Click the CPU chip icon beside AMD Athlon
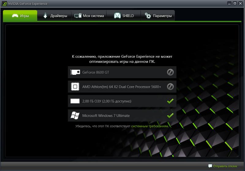The width and height of the screenshot is (245, 171). click(x=75, y=87)
